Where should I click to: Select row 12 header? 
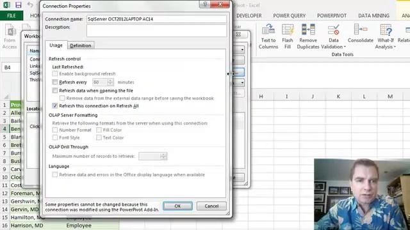coord(4,193)
